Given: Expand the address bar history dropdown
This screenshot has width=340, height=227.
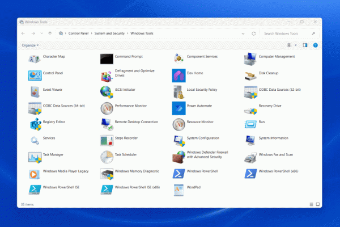Looking at the screenshot, I should click(x=244, y=33).
